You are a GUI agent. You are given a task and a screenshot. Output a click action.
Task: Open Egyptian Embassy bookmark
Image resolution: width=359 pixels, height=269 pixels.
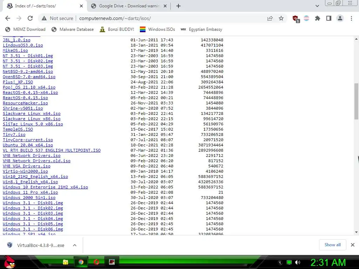pos(201,29)
